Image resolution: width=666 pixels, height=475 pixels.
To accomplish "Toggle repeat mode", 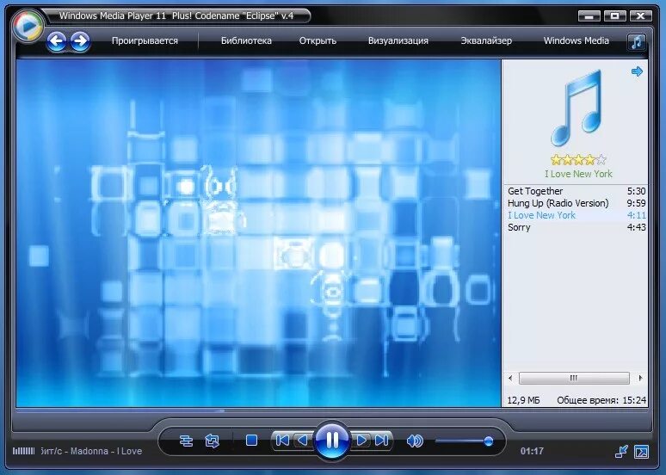I will click(212, 441).
